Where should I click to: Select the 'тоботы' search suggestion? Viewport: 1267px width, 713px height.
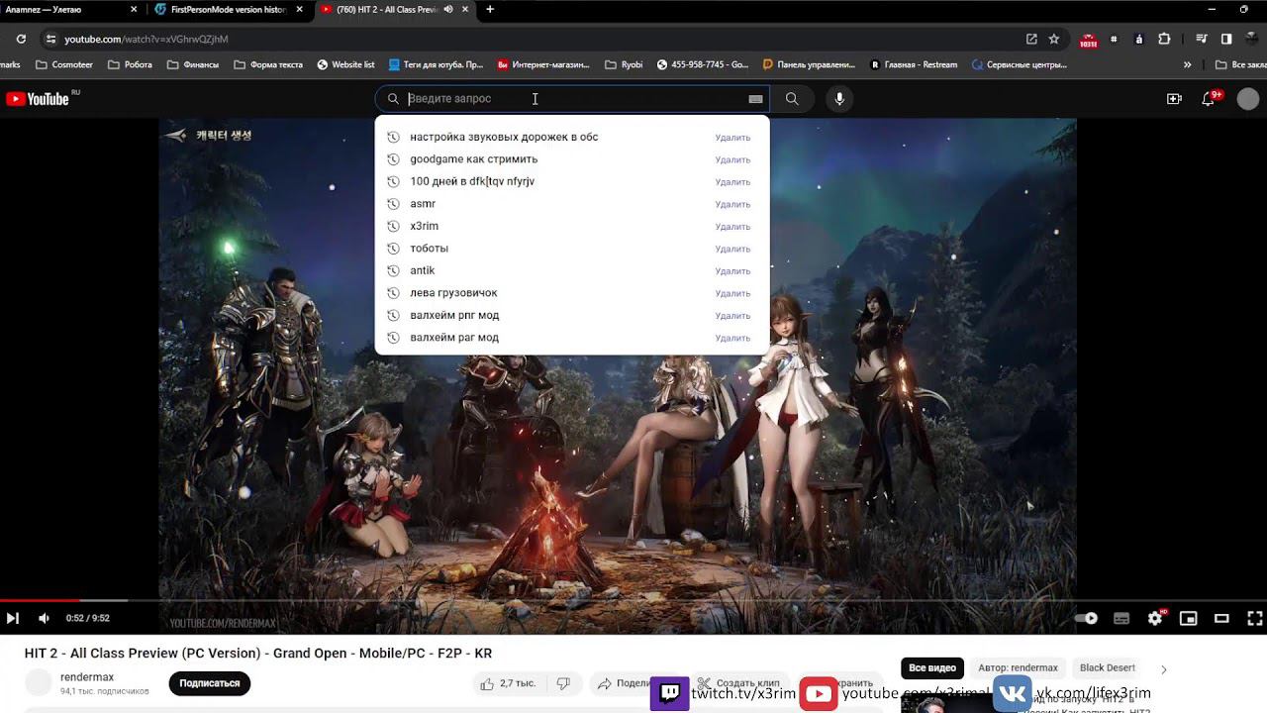pyautogui.click(x=572, y=248)
